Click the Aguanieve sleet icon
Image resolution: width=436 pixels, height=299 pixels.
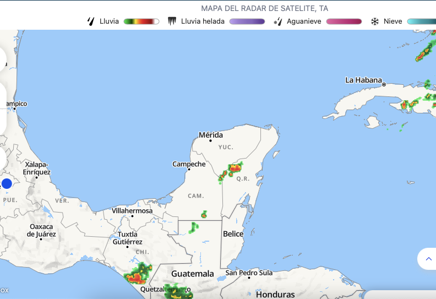pyautogui.click(x=278, y=21)
